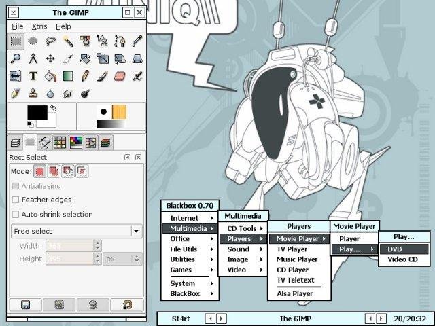Screen dimensions: 435x326
Task: Save tool options button at panel bottom
Action: [x=26, y=305]
